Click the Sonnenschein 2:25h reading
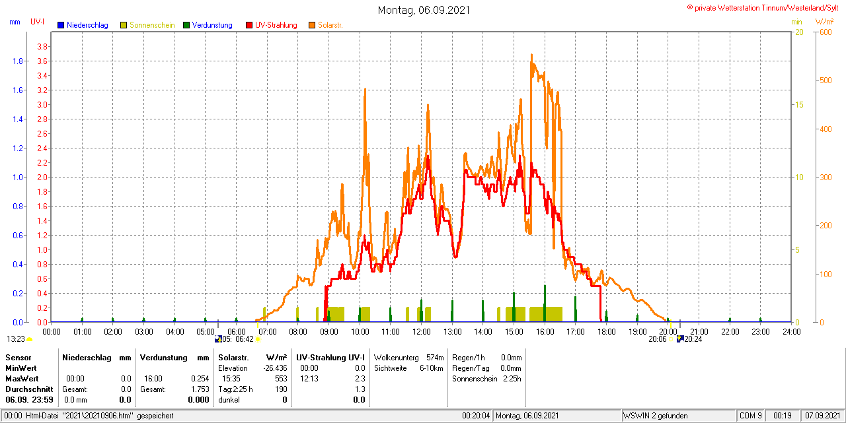Screen dimensions: 846x423 pos(487,378)
